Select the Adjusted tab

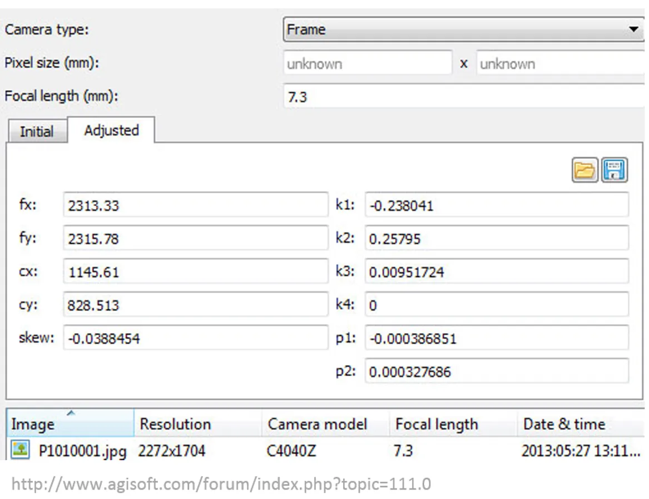tap(111, 131)
